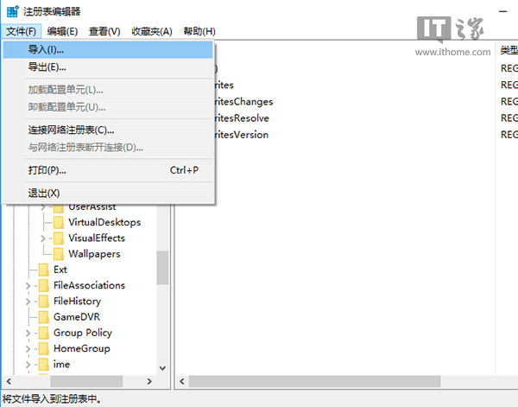Click the FileHistory folder icon
Screen dimensions: 518x407
click(43, 302)
